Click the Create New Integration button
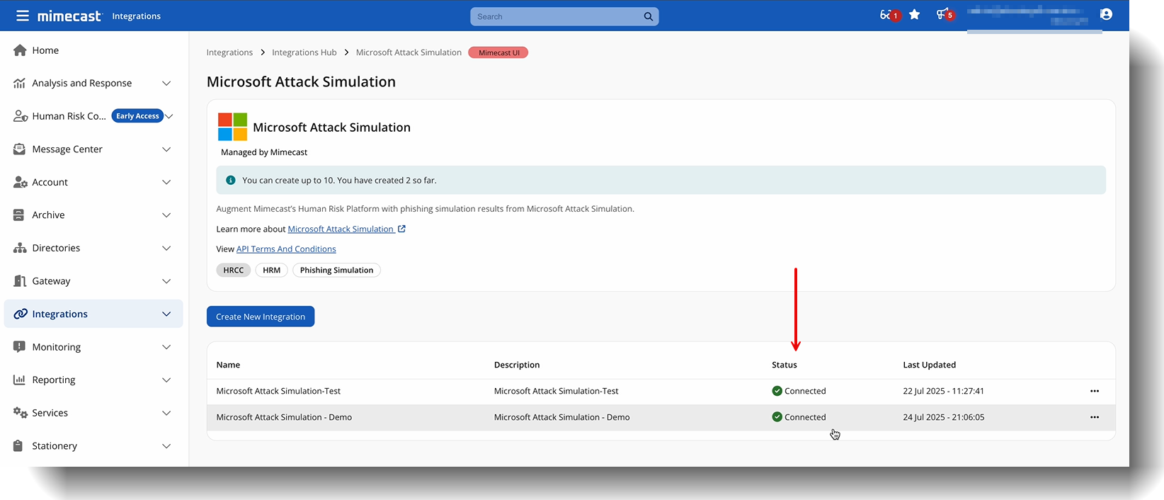This screenshot has height=500, width=1164. coord(261,317)
